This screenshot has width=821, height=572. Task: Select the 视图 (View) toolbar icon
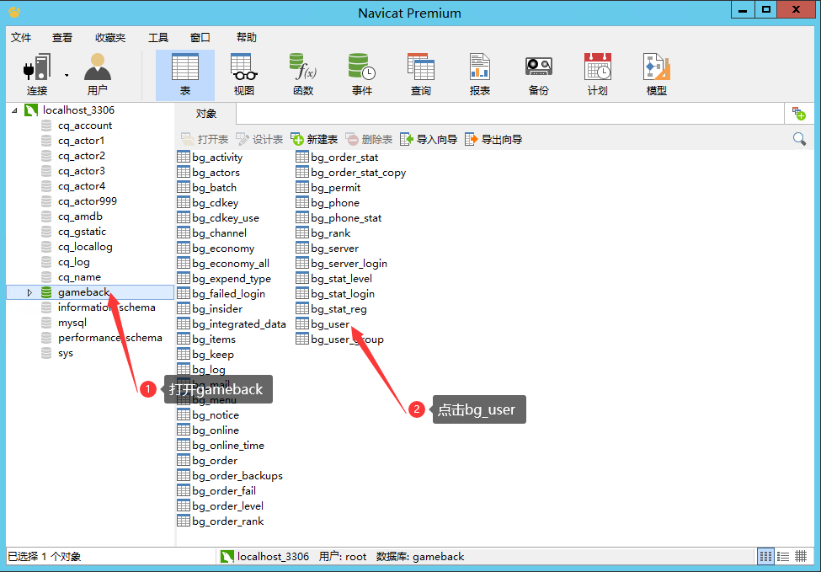(x=243, y=74)
